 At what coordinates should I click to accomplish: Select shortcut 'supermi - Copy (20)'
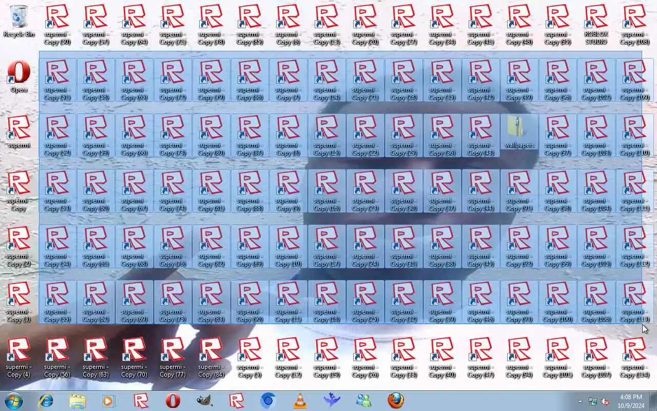pyautogui.click(x=365, y=25)
